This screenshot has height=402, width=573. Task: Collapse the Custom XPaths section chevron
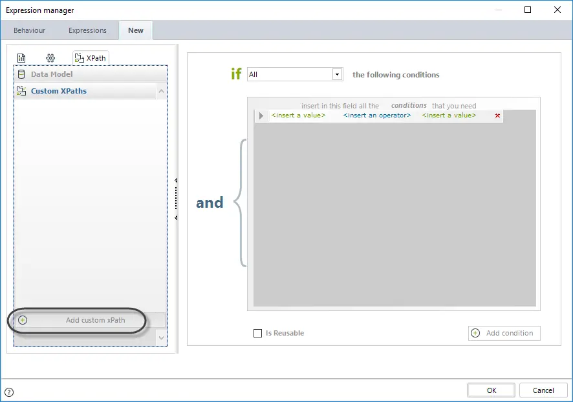pos(161,91)
